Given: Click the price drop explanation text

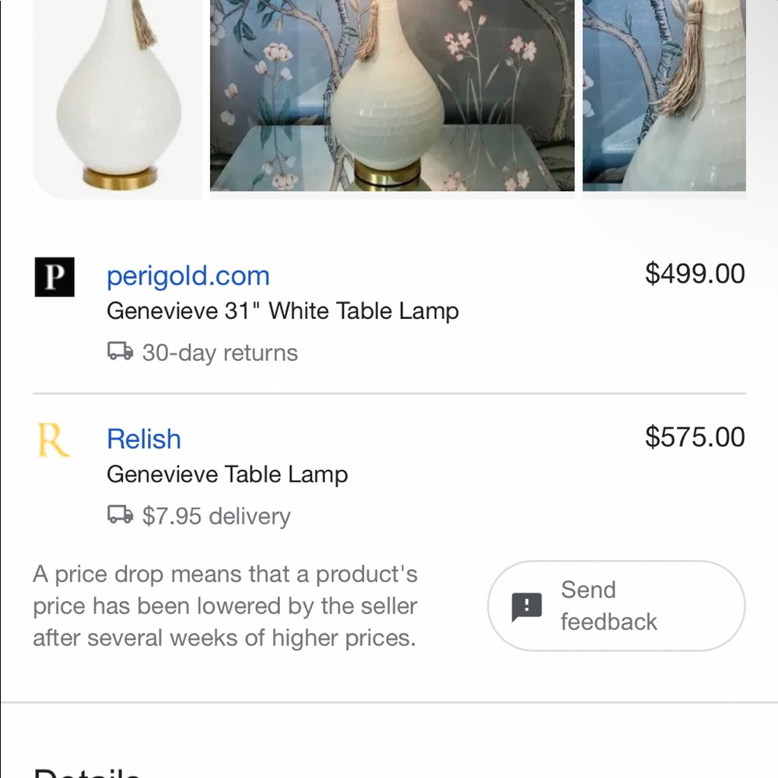Looking at the screenshot, I should click(x=226, y=606).
